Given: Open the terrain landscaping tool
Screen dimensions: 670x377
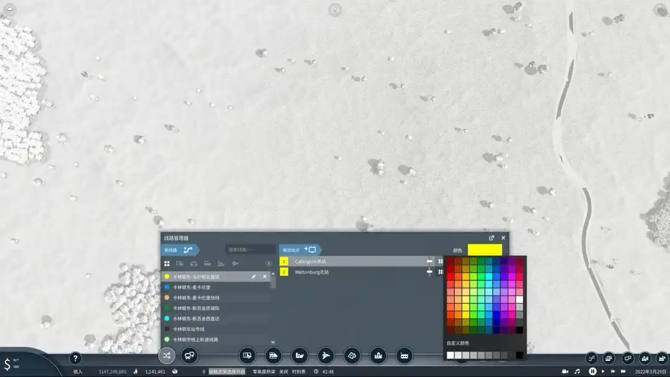Looking at the screenshot, I should [352, 355].
